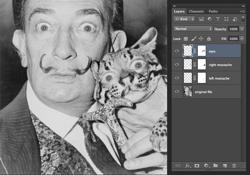Click the Add layer style fx icon
Image resolution: width=250 pixels, height=175 pixels.
point(188,166)
